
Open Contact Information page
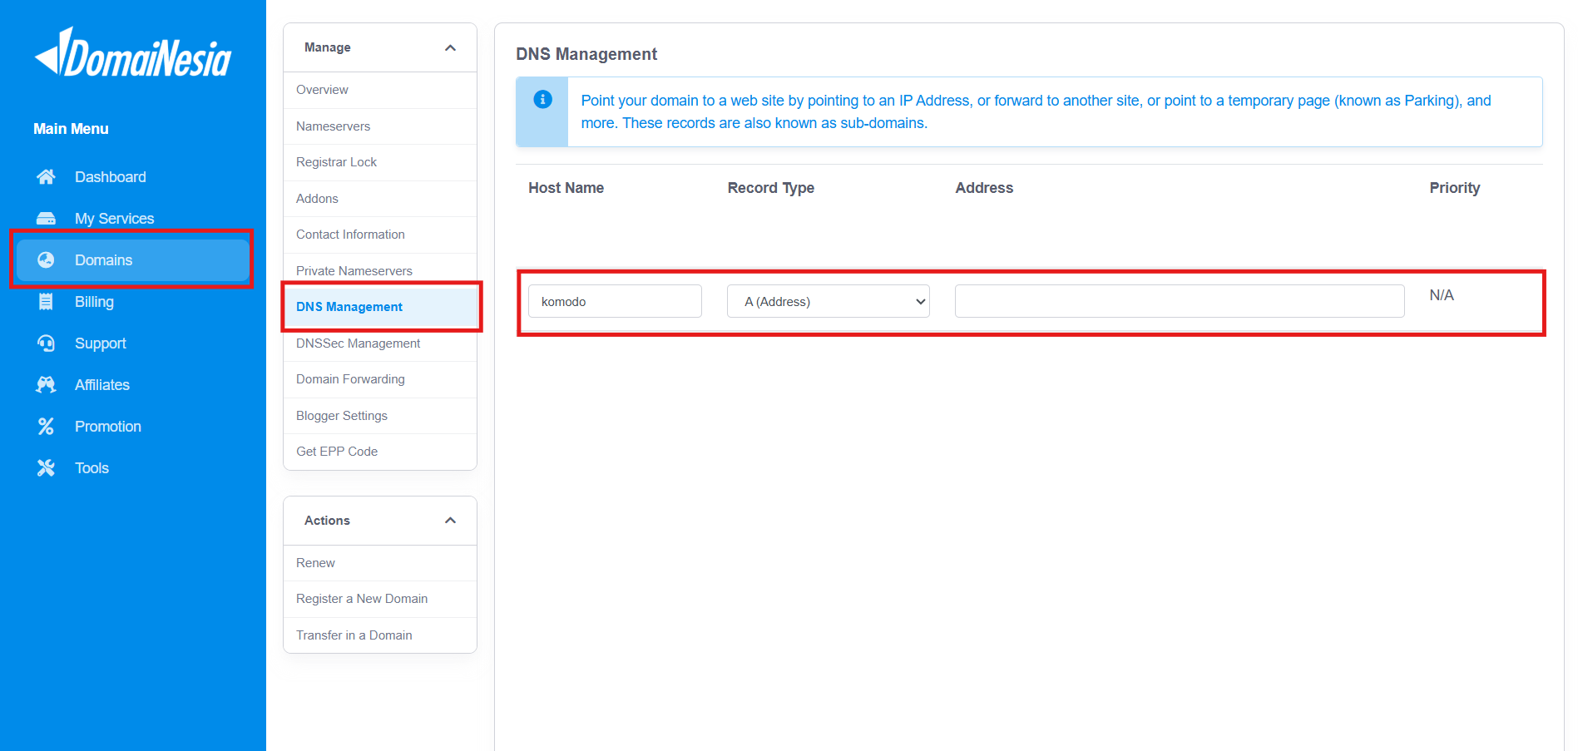(x=380, y=235)
